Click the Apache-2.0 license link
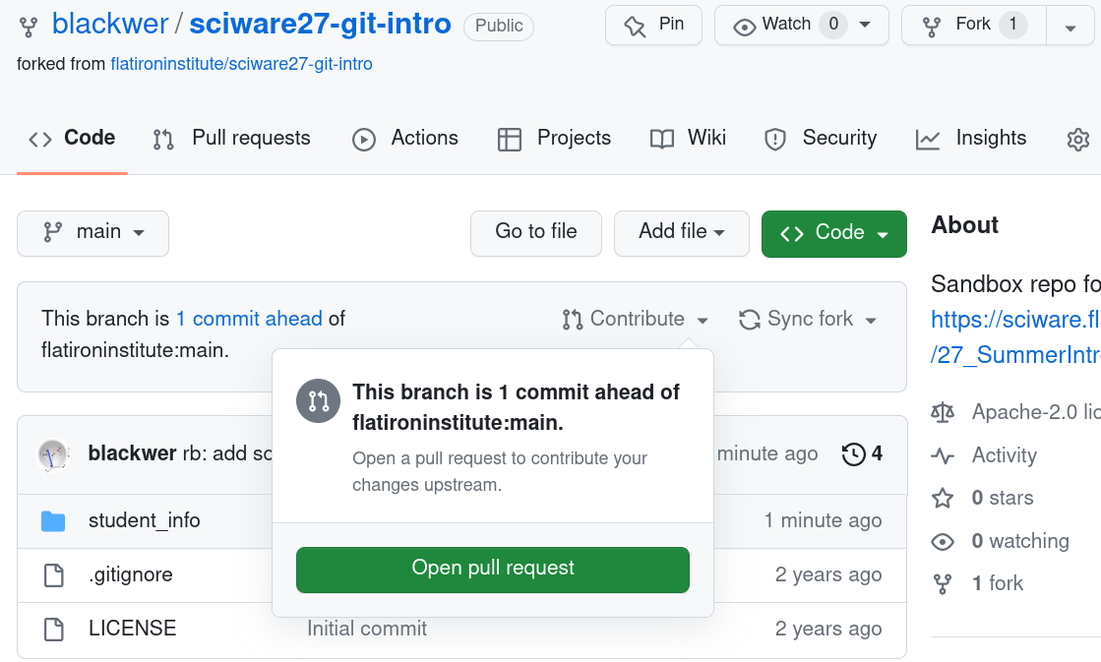 [1036, 412]
